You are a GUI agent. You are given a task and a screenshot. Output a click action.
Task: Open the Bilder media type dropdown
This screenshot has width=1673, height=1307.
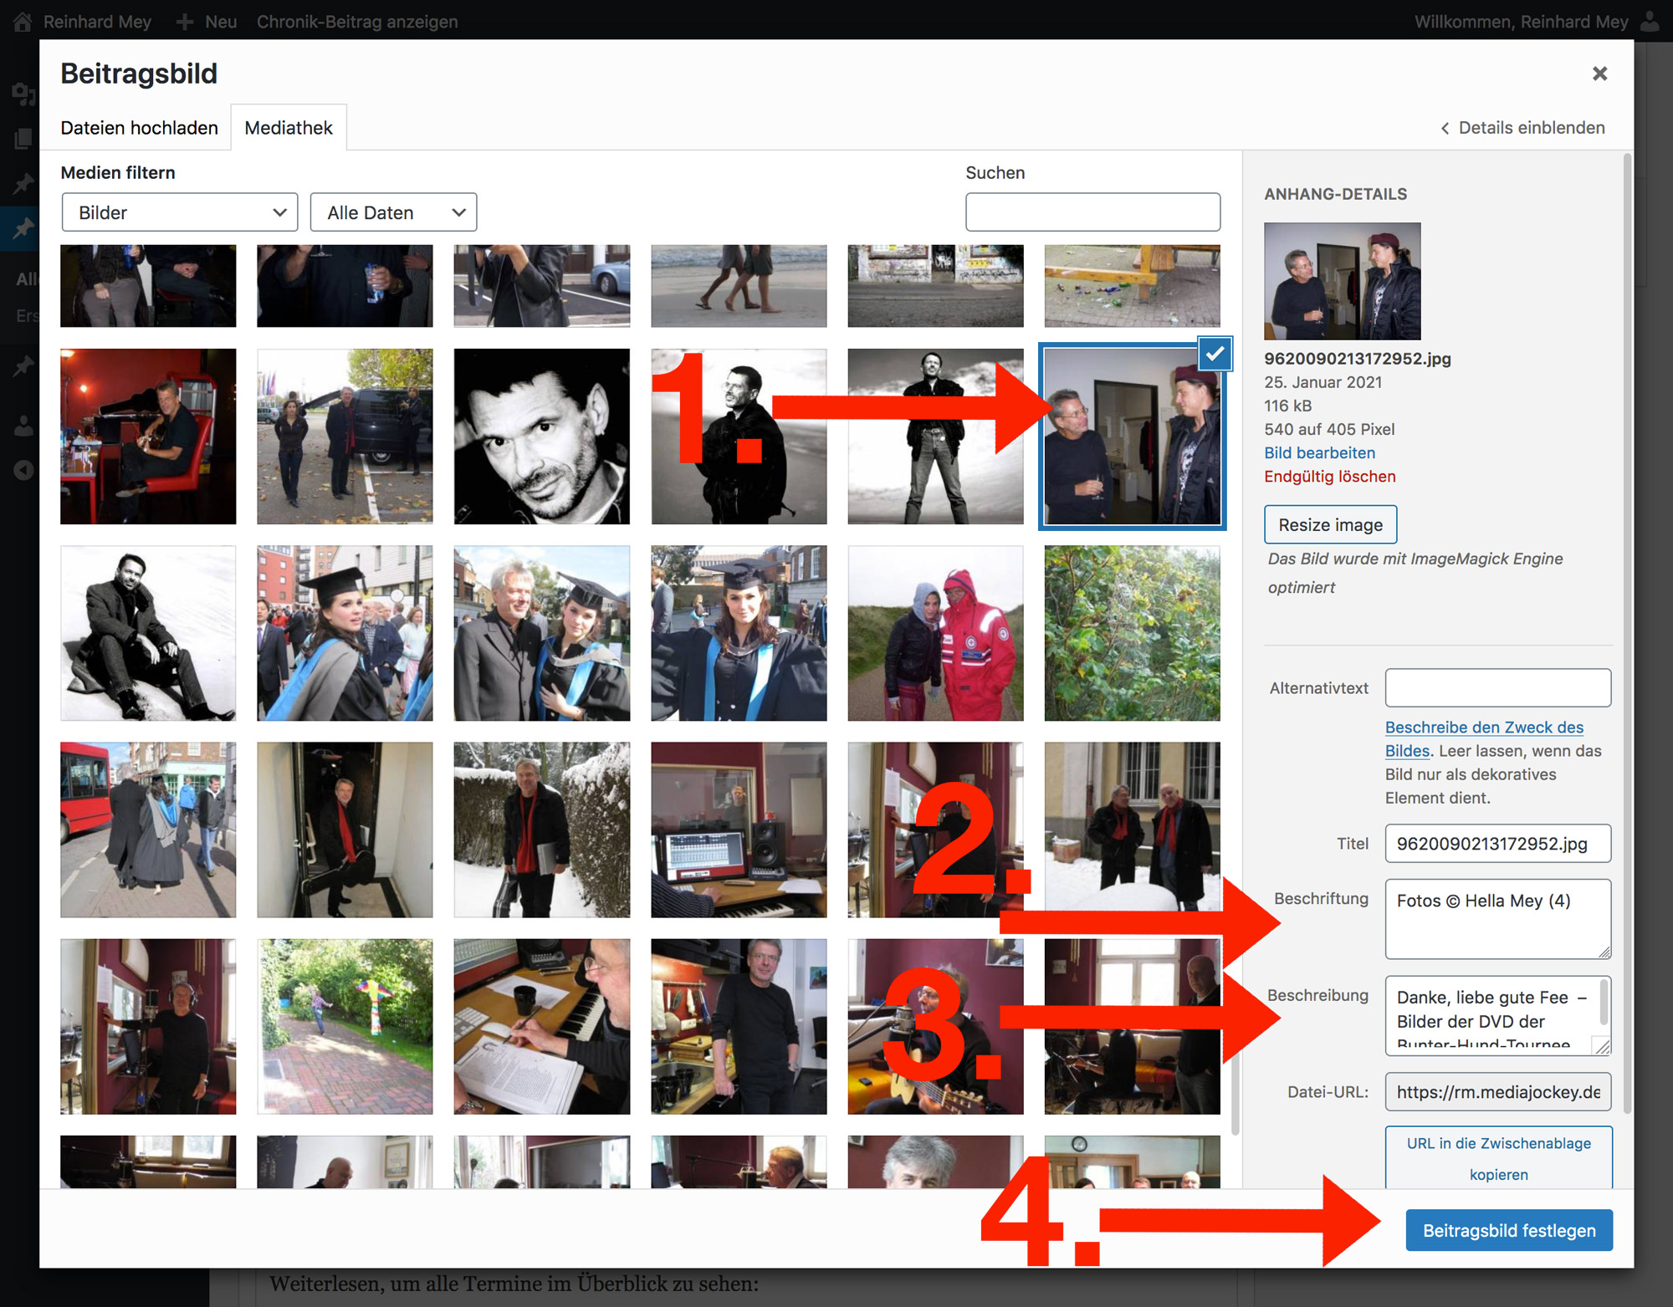180,212
